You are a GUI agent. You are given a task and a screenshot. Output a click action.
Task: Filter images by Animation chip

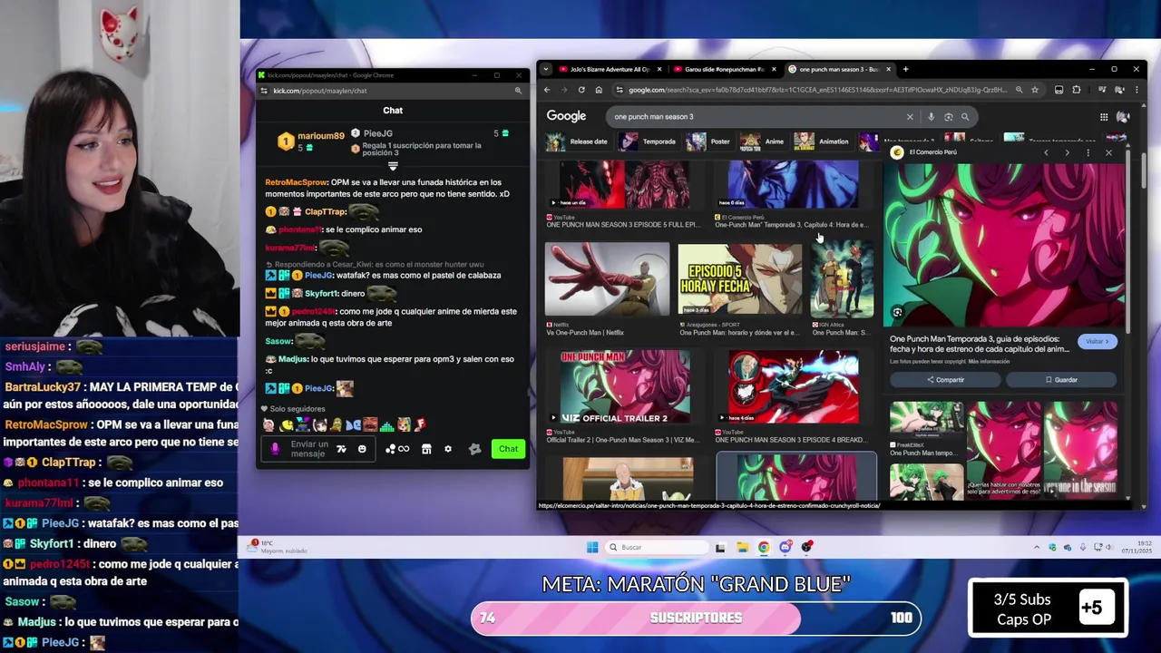pyautogui.click(x=823, y=141)
